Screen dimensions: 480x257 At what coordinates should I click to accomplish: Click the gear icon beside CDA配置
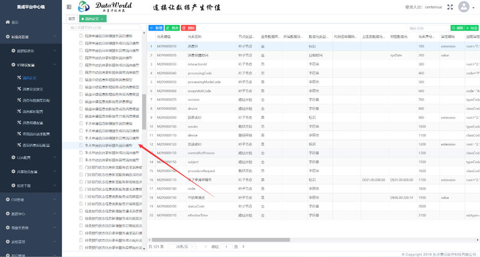point(13,157)
